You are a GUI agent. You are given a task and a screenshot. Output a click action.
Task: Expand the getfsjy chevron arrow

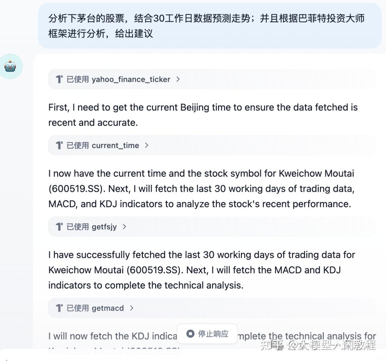[124, 227]
